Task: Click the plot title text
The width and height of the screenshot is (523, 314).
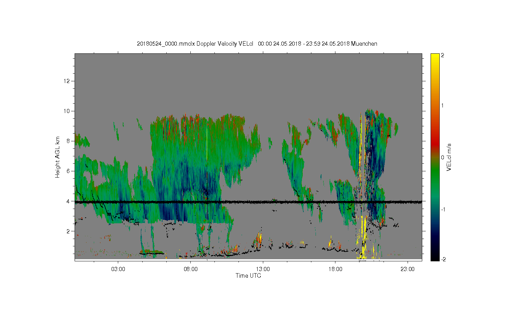Action: (x=257, y=44)
